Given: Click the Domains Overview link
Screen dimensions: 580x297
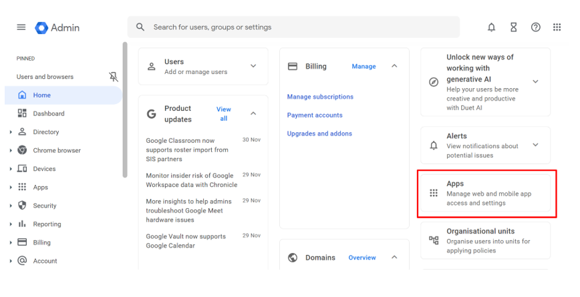Looking at the screenshot, I should (362, 258).
